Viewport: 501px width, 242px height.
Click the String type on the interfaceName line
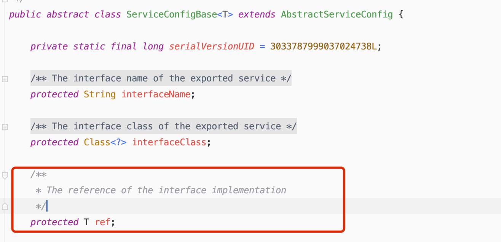(x=100, y=94)
